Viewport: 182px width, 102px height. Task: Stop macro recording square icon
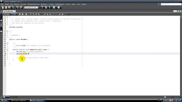[63, 14]
